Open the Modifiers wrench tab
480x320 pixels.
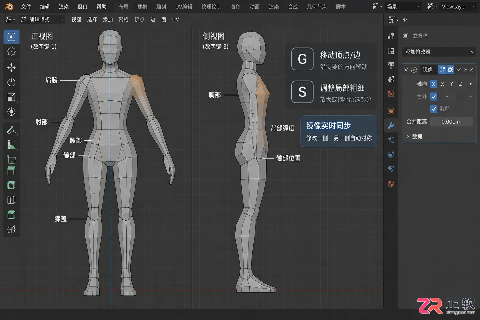391,126
